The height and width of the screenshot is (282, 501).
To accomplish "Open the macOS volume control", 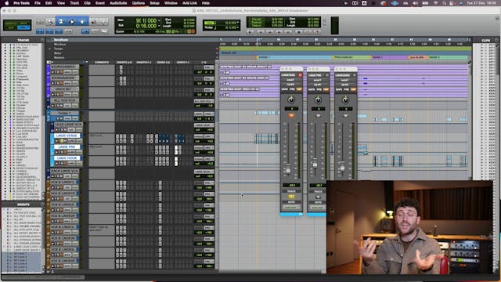I will 416,3.
